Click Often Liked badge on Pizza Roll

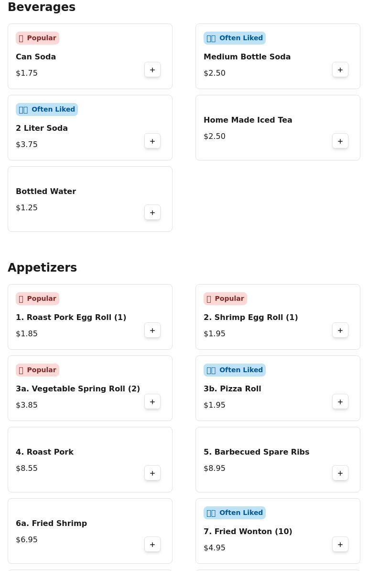[x=234, y=370]
